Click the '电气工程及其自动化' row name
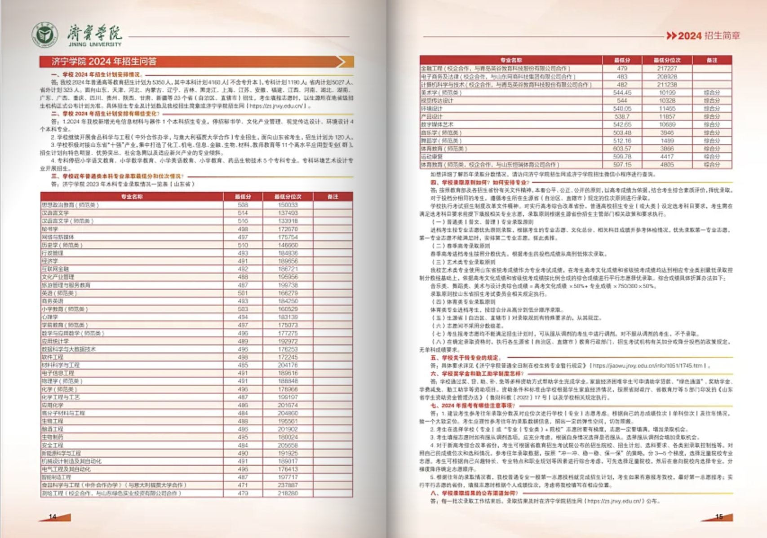This screenshot has height=538, width=767. coord(66,469)
